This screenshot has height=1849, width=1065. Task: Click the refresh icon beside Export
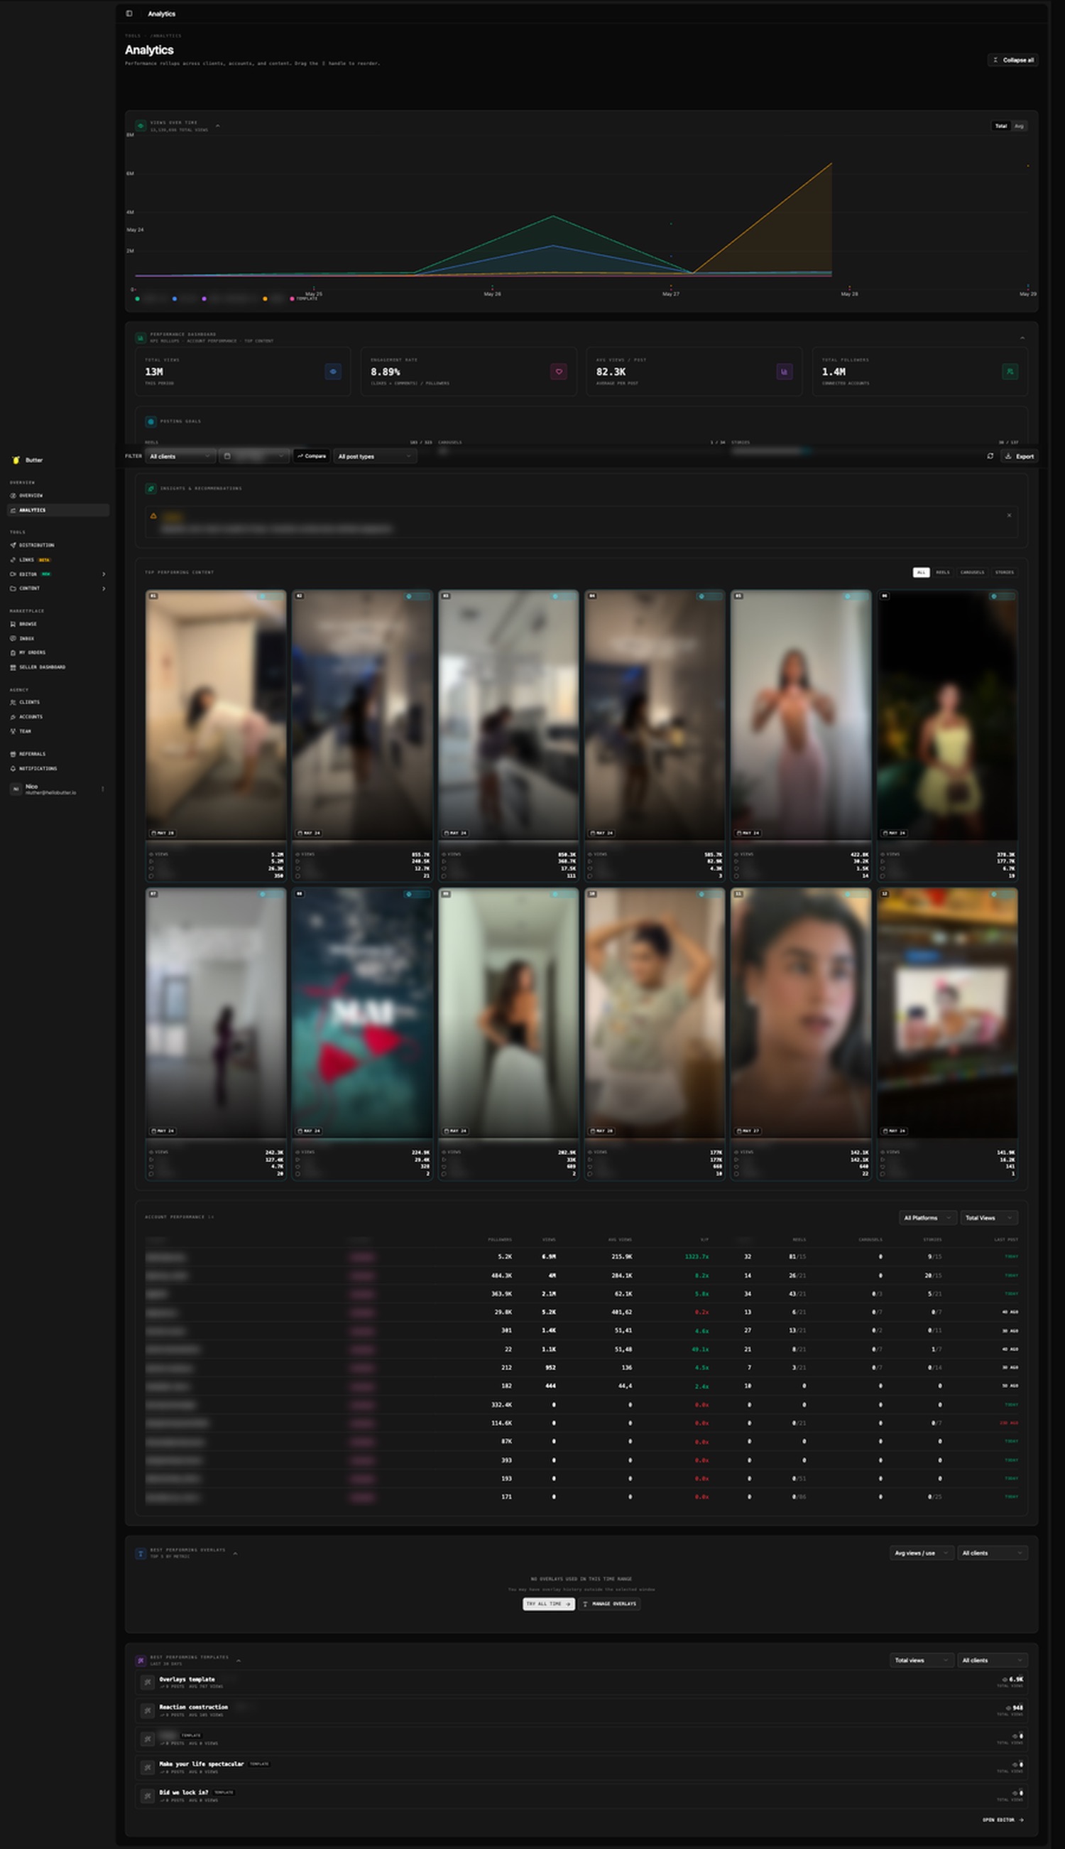pyautogui.click(x=990, y=456)
